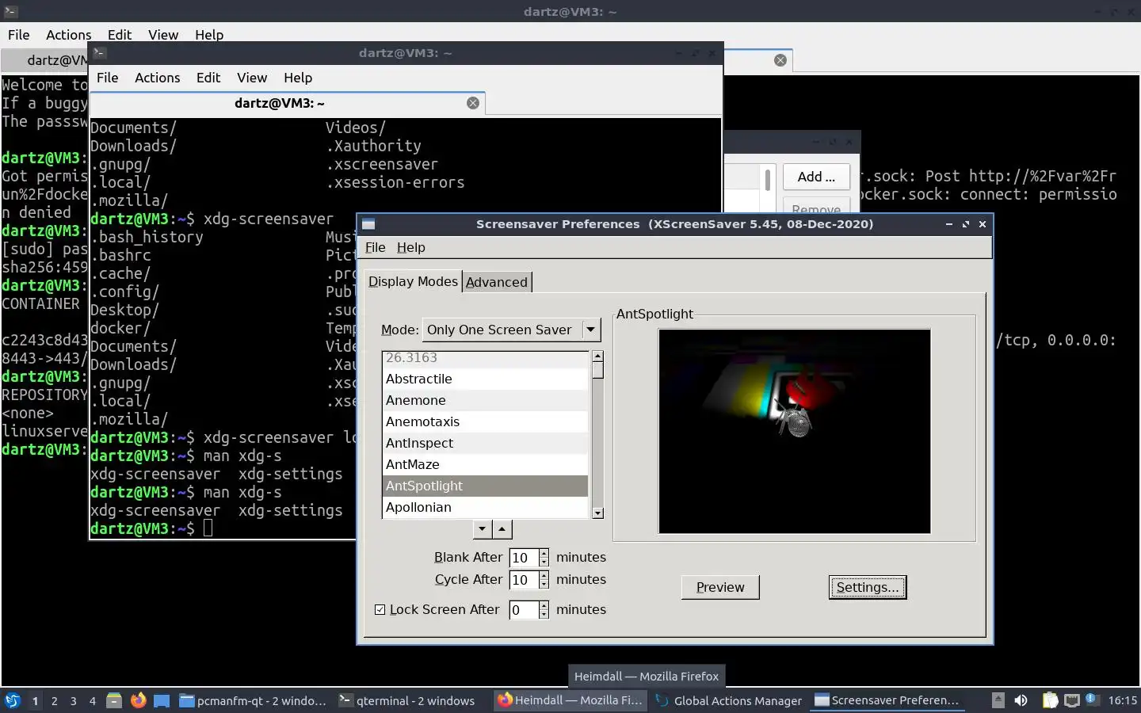The image size is (1141, 713).
Task: Click the screensaver list scrollbar thumb
Action: click(x=598, y=370)
